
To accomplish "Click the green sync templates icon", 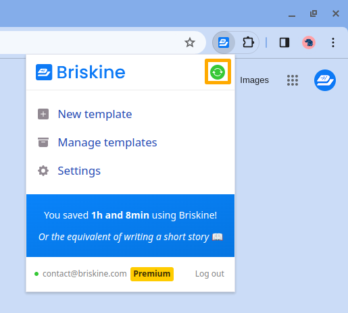I will tap(218, 72).
